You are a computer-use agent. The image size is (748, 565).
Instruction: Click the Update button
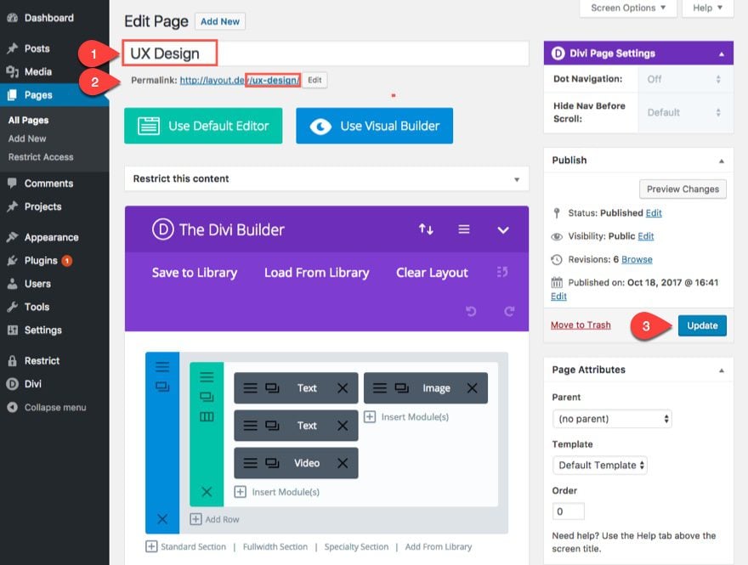coord(701,325)
